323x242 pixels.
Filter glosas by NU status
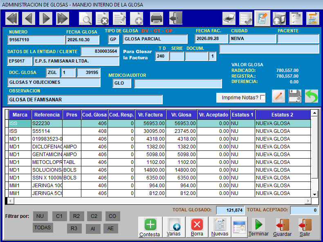[x=40, y=216]
